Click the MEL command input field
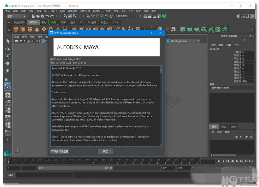259x187 pixels. click(44, 175)
